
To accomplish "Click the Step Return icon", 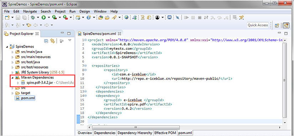I will point(226,17).
